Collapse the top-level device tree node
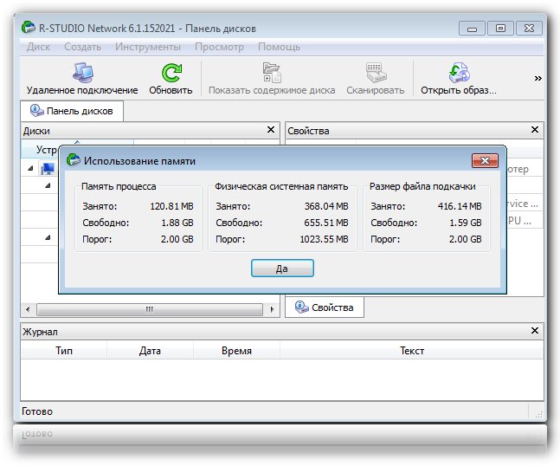This screenshot has width=560, height=466. (x=32, y=168)
